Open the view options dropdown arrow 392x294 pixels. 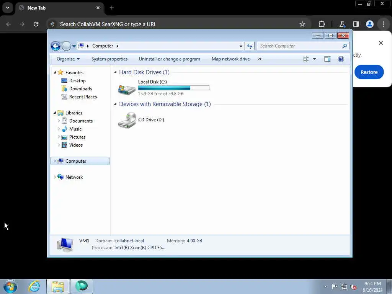pyautogui.click(x=315, y=59)
